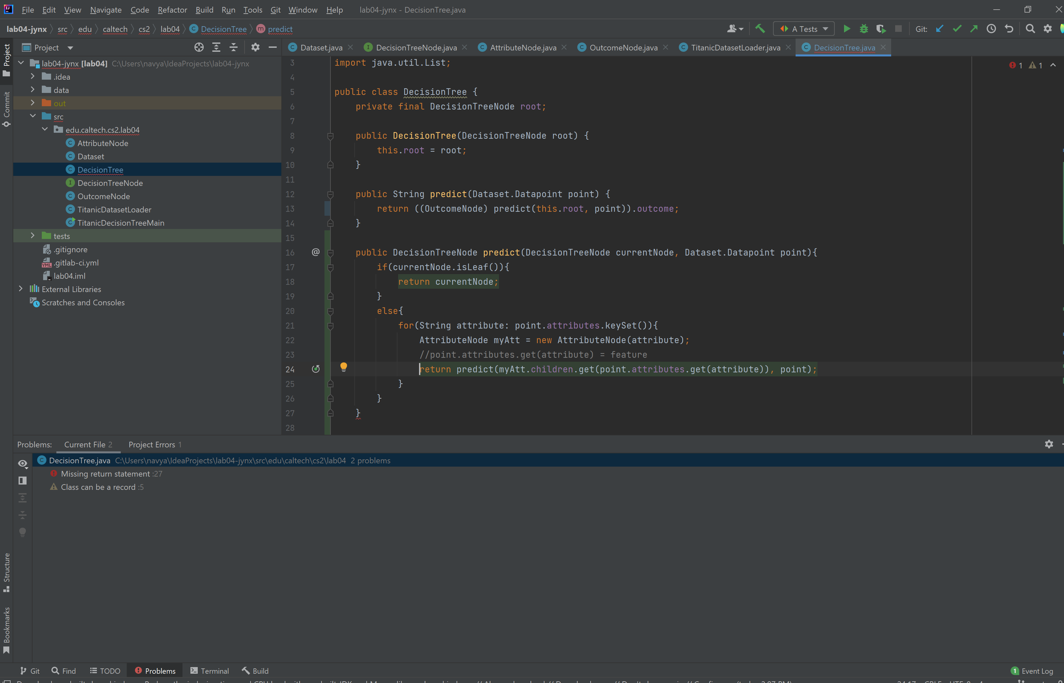The height and width of the screenshot is (683, 1064).
Task: Toggle the editor preview button in Problems panel
Action: click(23, 481)
